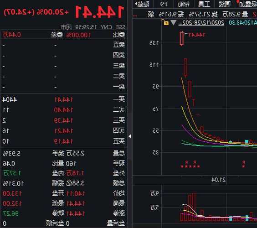Image resolution: width=257 pixels, height=228 pixels.
Task: Open the 工具 tools menu
Action: (x=204, y=4)
